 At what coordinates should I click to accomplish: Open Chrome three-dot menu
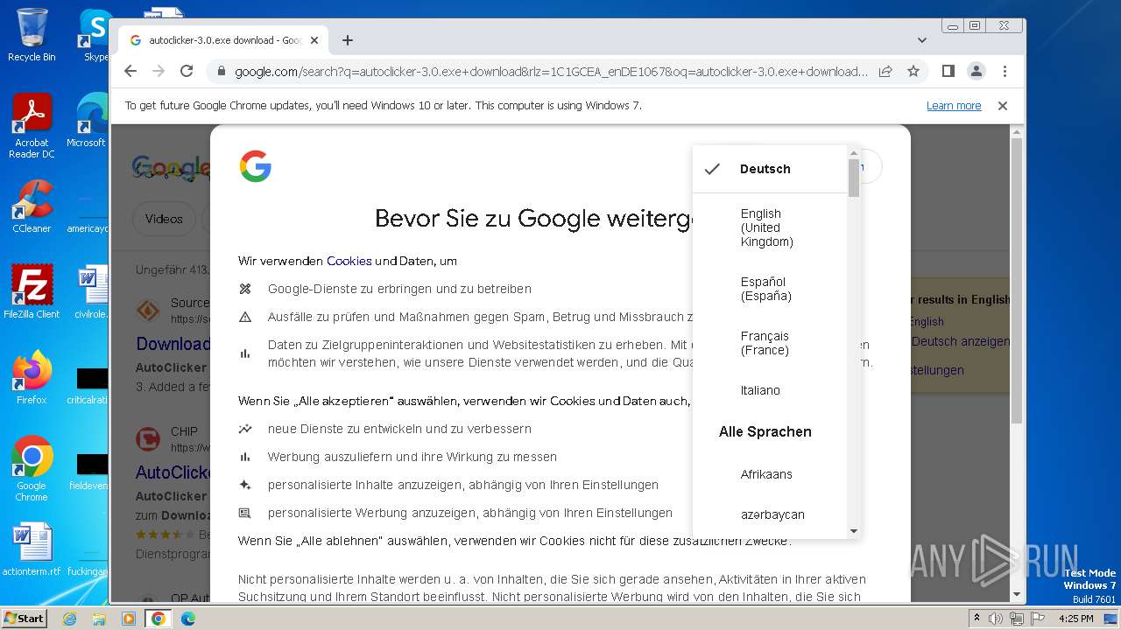click(x=1005, y=71)
